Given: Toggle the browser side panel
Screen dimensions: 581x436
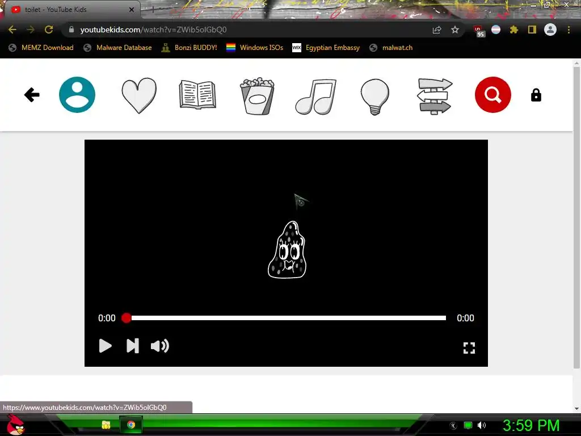Looking at the screenshot, I should point(532,30).
